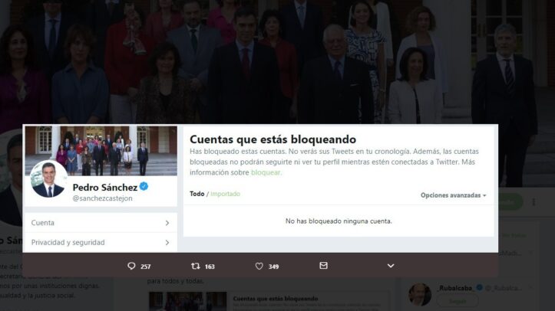Follow the 'bloquear' help link
This screenshot has width=555, height=311.
(x=266, y=172)
